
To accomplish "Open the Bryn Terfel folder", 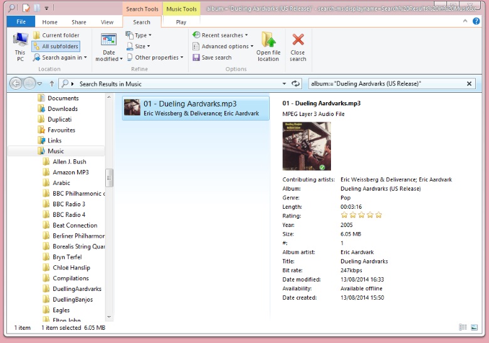I will [62, 257].
